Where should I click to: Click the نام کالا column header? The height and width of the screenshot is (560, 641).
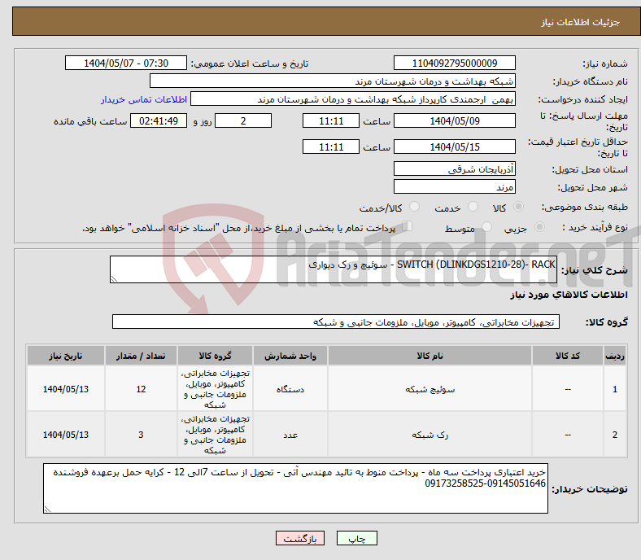click(430, 356)
